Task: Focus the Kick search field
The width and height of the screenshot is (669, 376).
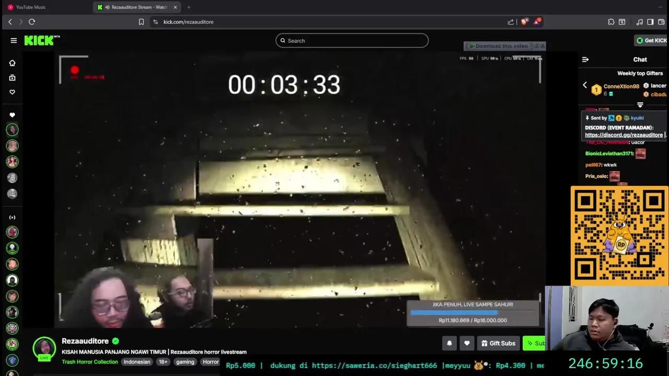Action: point(352,41)
